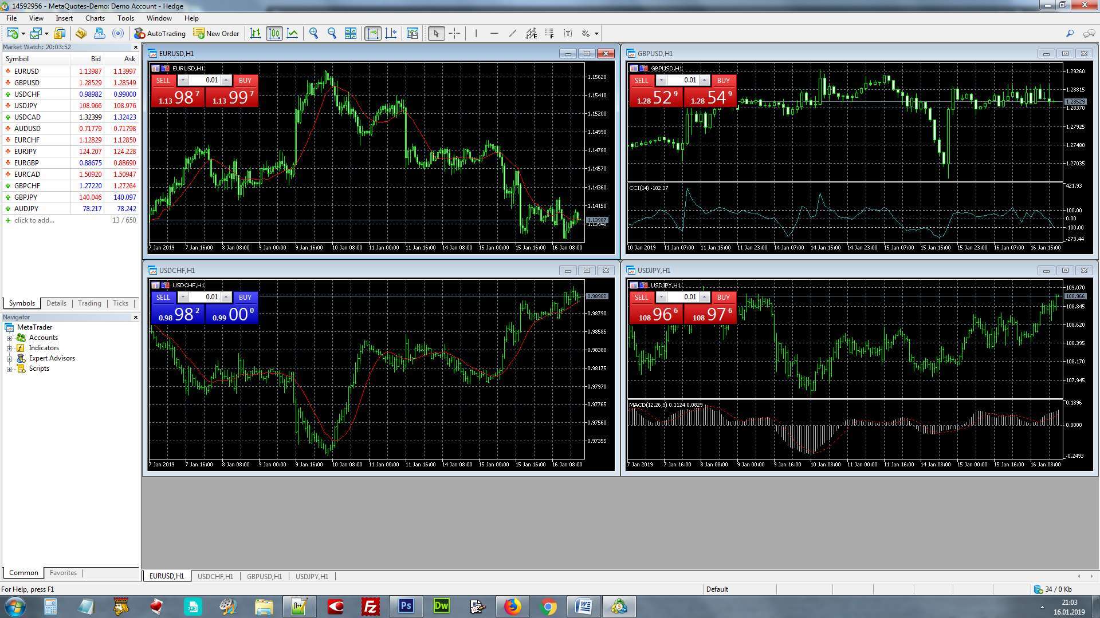Click the red SELL button on EURUSD chart

coord(163,81)
